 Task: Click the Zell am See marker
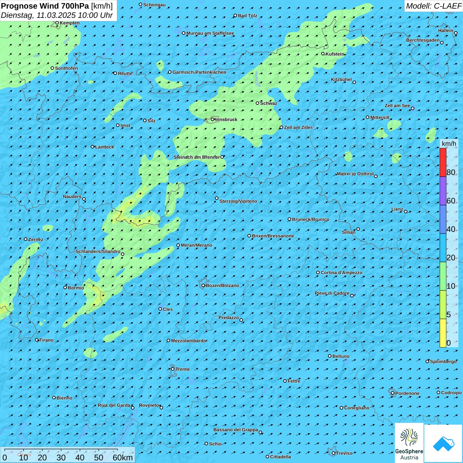point(412,108)
